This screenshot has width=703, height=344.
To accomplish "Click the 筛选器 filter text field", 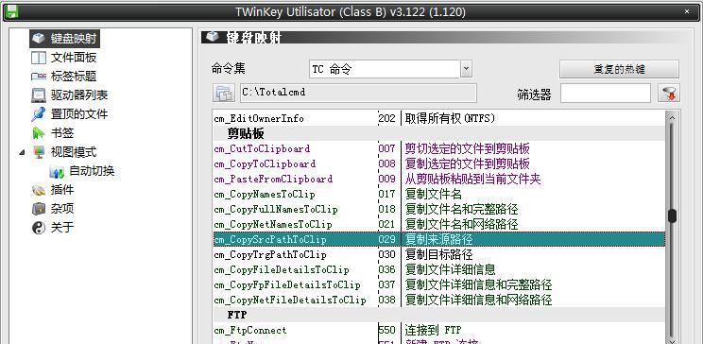I will 606,94.
